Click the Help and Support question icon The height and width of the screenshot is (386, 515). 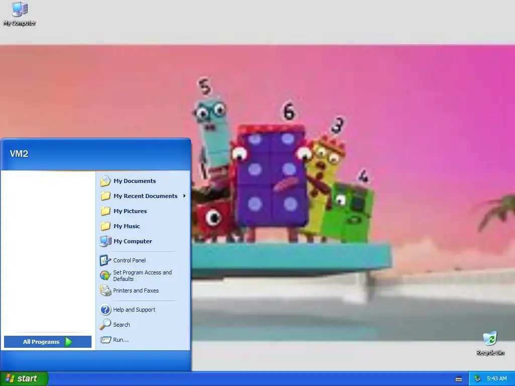click(x=106, y=310)
